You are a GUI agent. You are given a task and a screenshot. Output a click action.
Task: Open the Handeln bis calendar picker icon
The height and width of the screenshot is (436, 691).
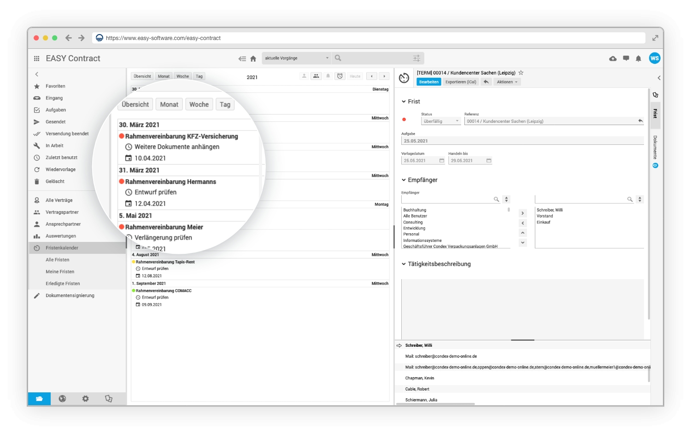[x=489, y=161]
